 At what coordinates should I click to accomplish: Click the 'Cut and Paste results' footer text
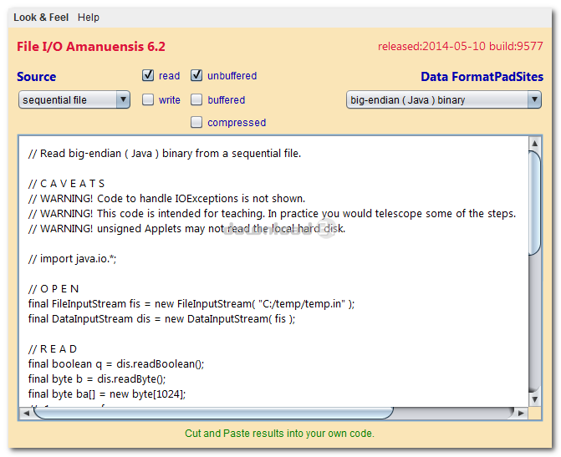tap(279, 434)
